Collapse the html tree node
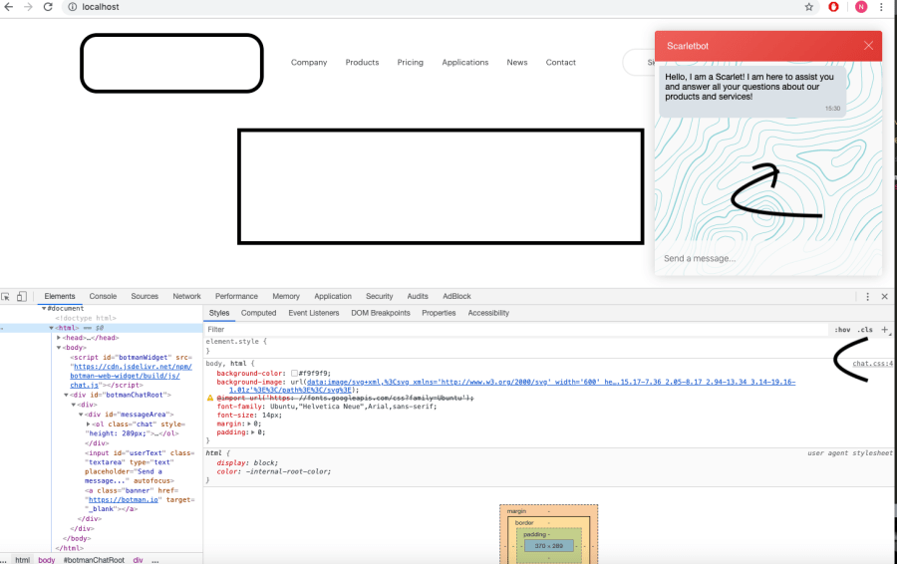The image size is (897, 564). point(52,328)
